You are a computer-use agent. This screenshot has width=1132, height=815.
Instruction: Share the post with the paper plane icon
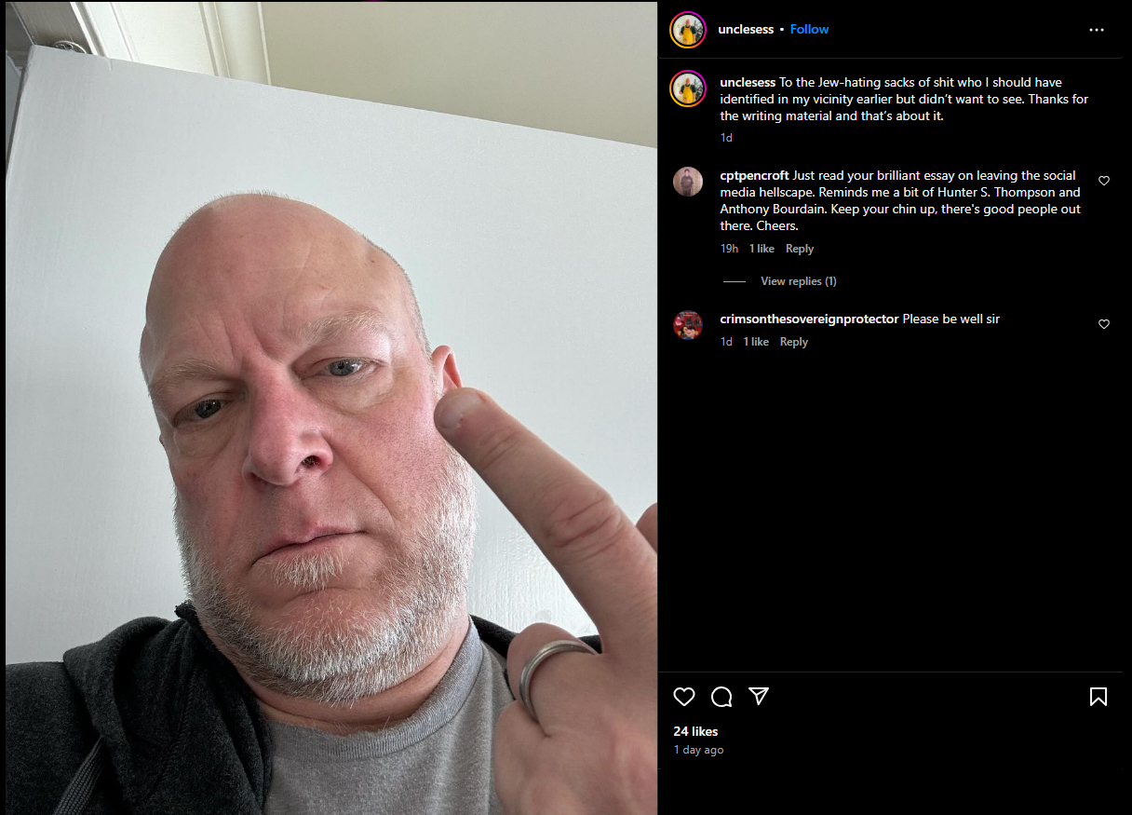(759, 697)
